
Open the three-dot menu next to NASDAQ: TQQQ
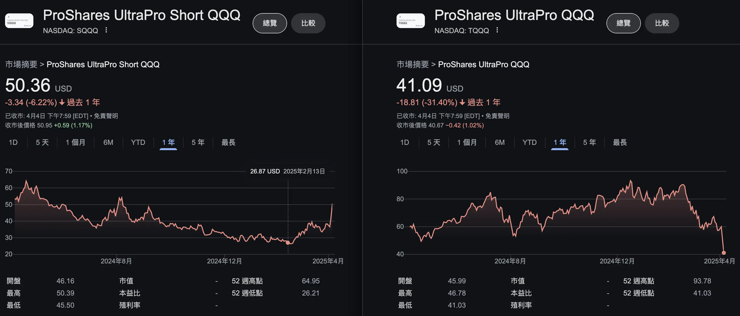(x=497, y=30)
